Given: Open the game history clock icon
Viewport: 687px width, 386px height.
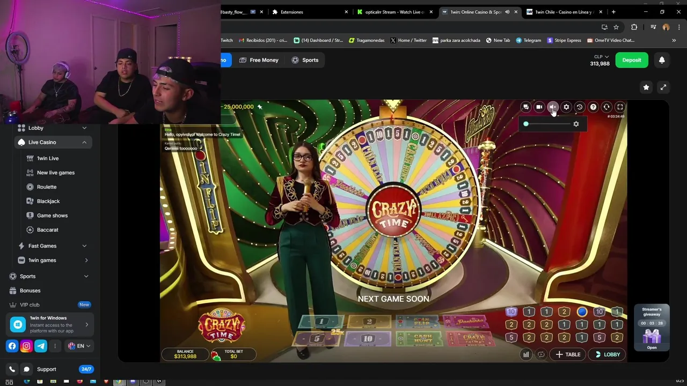Looking at the screenshot, I should (580, 107).
